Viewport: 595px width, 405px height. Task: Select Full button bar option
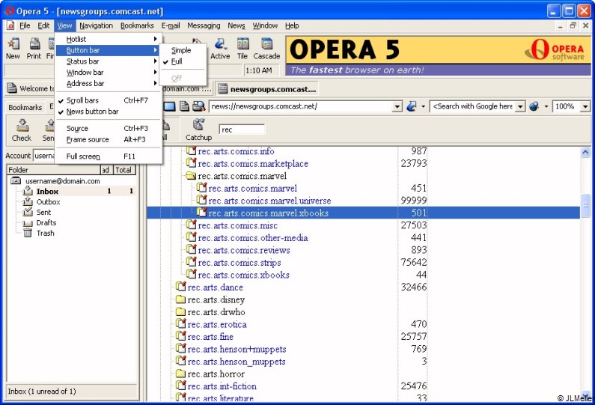tap(183, 61)
